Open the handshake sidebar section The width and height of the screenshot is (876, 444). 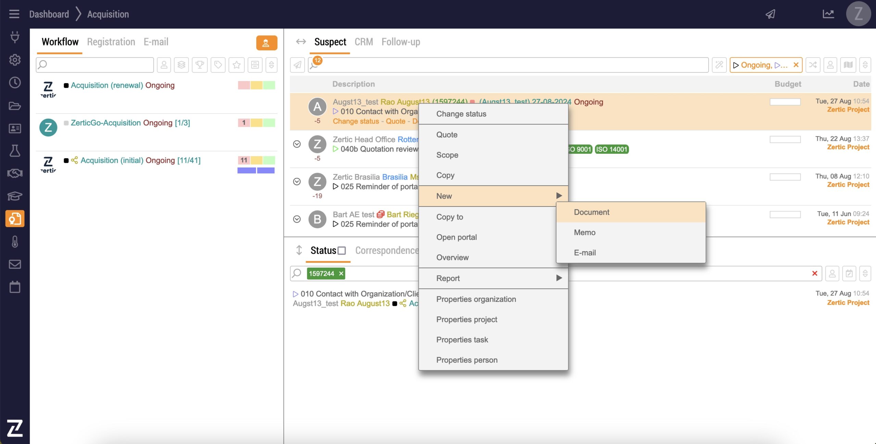tap(15, 173)
